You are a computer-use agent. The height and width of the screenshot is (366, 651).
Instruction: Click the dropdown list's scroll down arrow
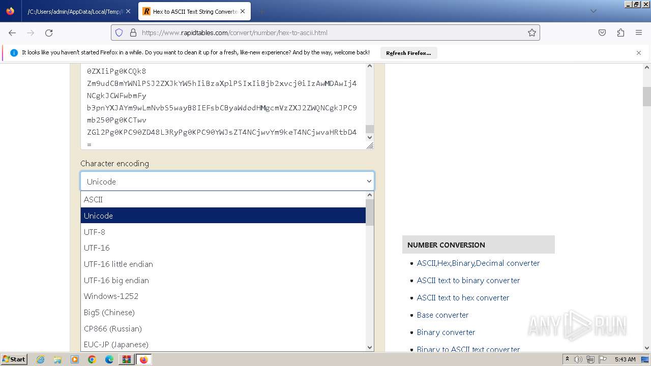(x=370, y=347)
